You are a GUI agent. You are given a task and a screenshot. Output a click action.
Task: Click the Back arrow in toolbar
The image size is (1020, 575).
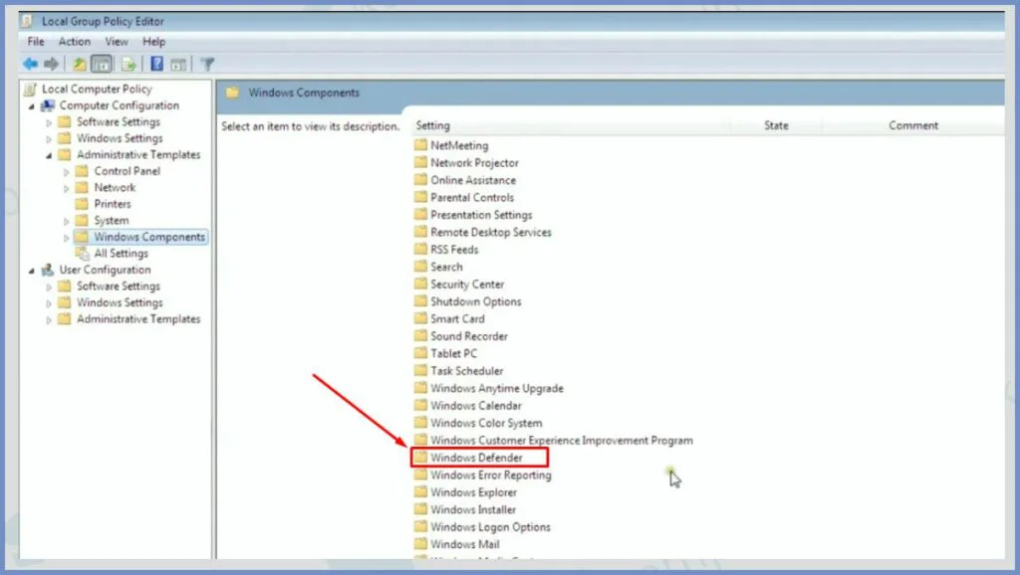[30, 65]
